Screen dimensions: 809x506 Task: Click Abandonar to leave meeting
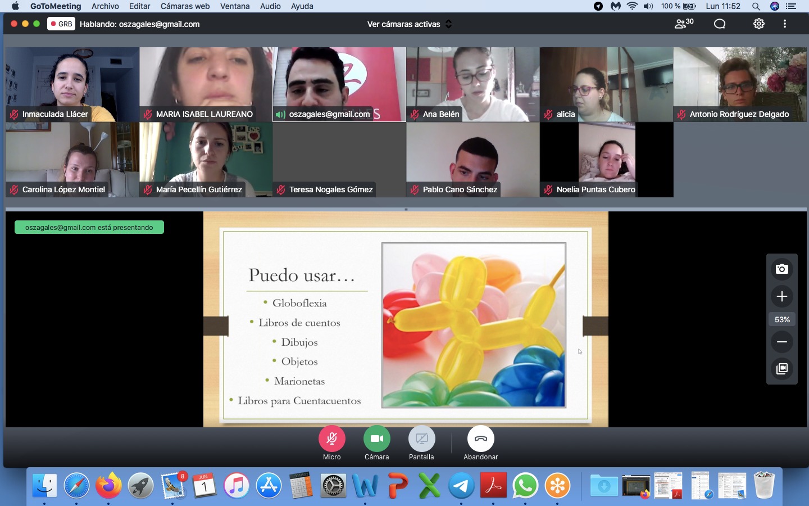pos(481,439)
